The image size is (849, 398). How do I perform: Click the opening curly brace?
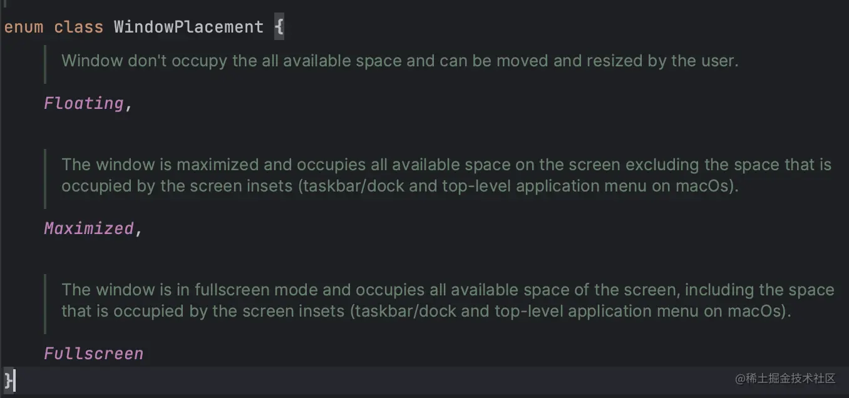click(x=279, y=28)
